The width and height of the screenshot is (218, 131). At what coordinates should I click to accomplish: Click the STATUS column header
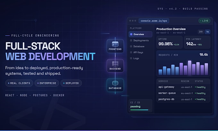coord(199,81)
